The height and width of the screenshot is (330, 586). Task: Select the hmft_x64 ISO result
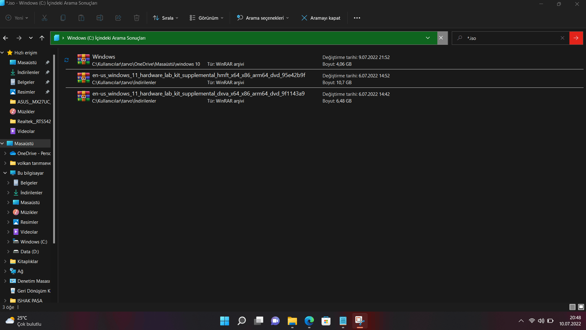324,79
